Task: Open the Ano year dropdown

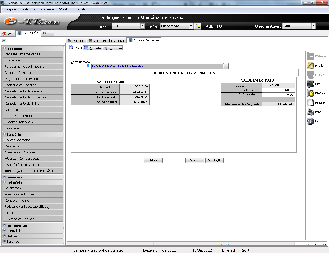Action: (x=142, y=26)
